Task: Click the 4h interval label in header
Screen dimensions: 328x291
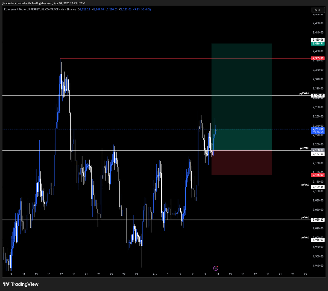Action: pyautogui.click(x=62, y=10)
